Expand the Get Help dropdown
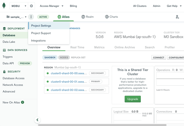The height and width of the screenshot is (126, 184). pos(174,6)
